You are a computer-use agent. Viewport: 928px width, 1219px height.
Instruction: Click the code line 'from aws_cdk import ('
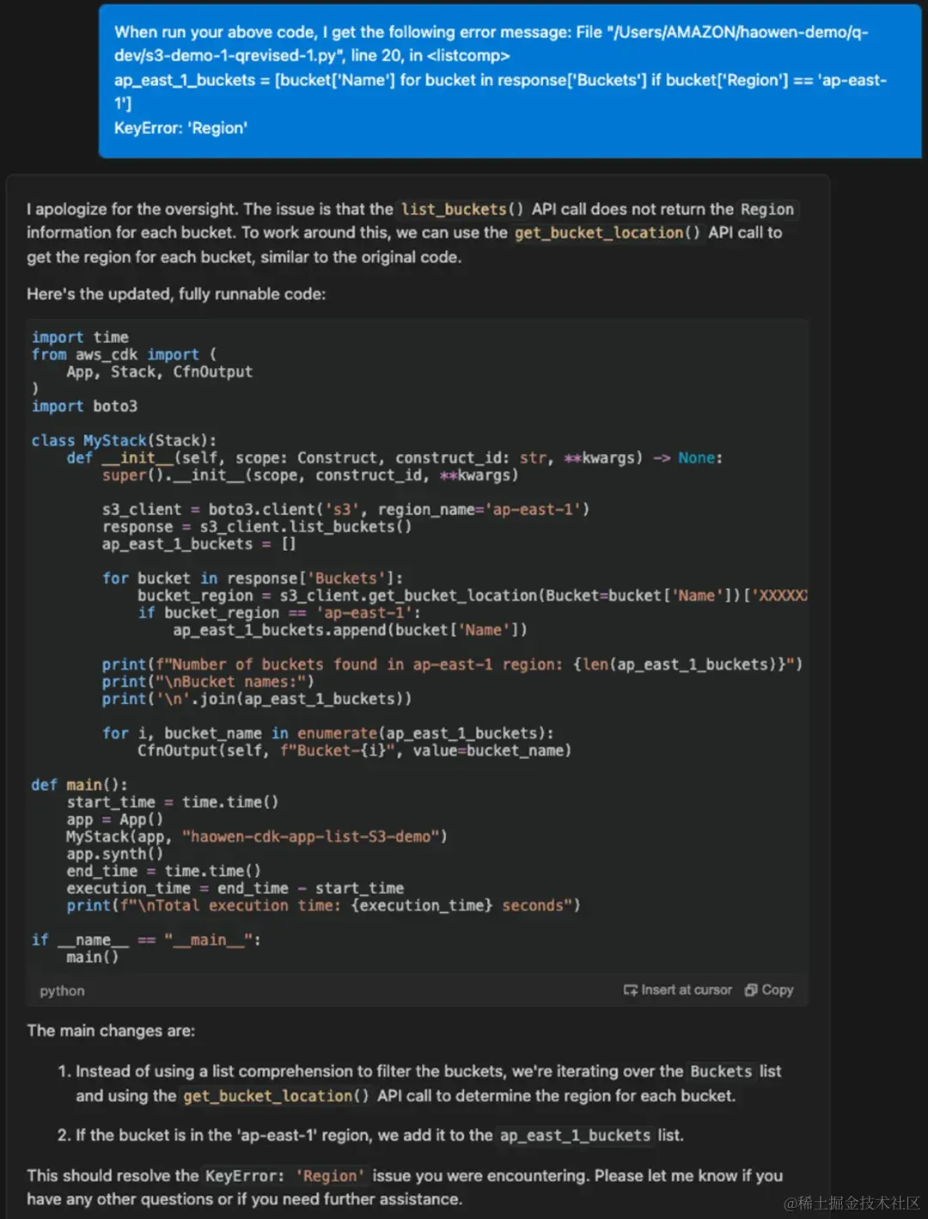pos(125,354)
